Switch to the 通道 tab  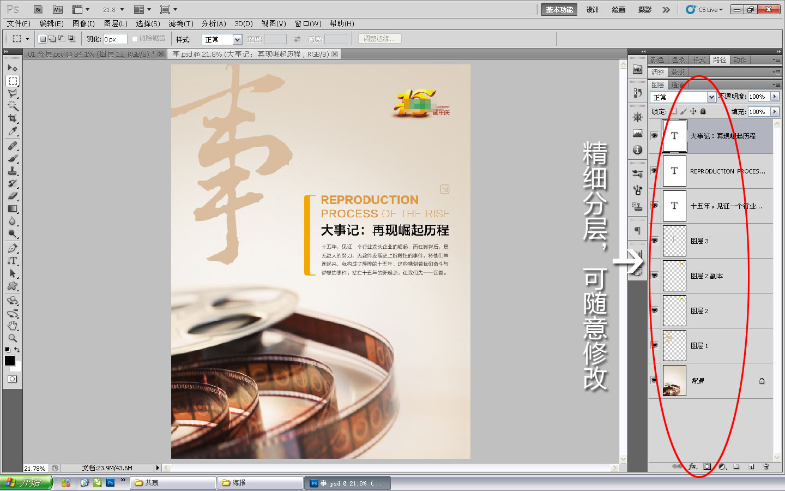[677, 85]
